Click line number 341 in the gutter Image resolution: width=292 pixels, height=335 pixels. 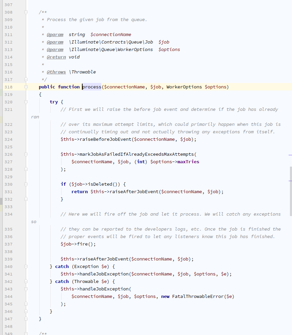(8, 274)
